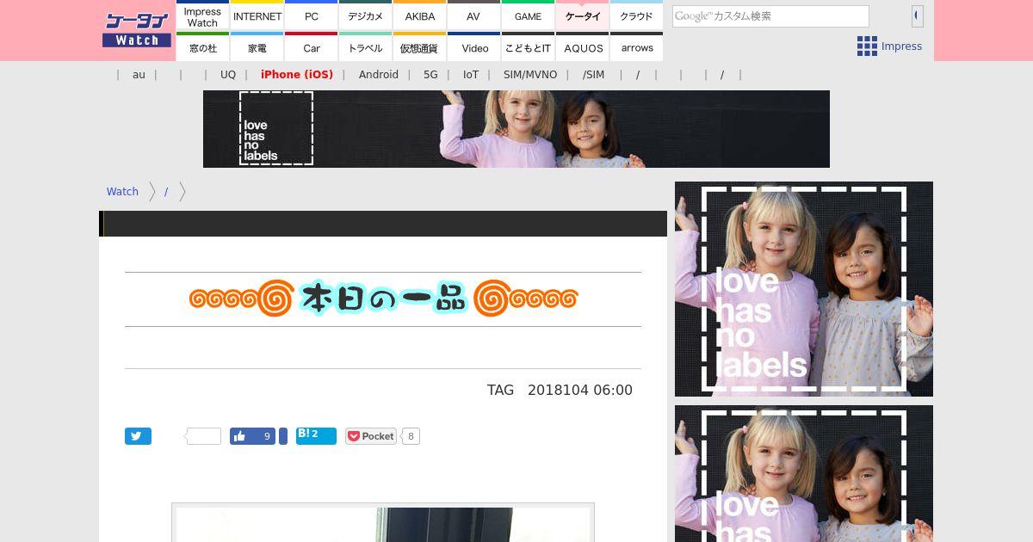The height and width of the screenshot is (542, 1033).
Task: Open the /SIM category link
Action: [593, 75]
